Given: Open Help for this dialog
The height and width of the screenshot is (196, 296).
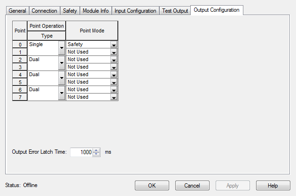Looking at the screenshot, I should (x=273, y=186).
